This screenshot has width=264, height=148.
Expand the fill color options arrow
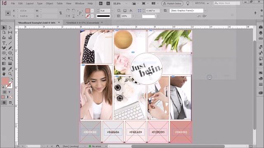[x=92, y=11]
